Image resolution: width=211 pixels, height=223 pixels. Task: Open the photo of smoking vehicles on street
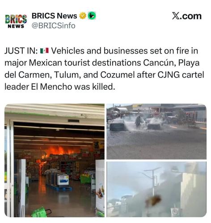pos(156,132)
